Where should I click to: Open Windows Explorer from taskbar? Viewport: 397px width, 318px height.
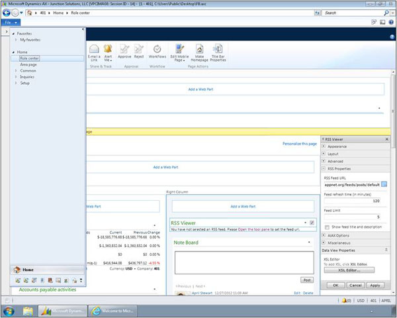tap(28, 311)
